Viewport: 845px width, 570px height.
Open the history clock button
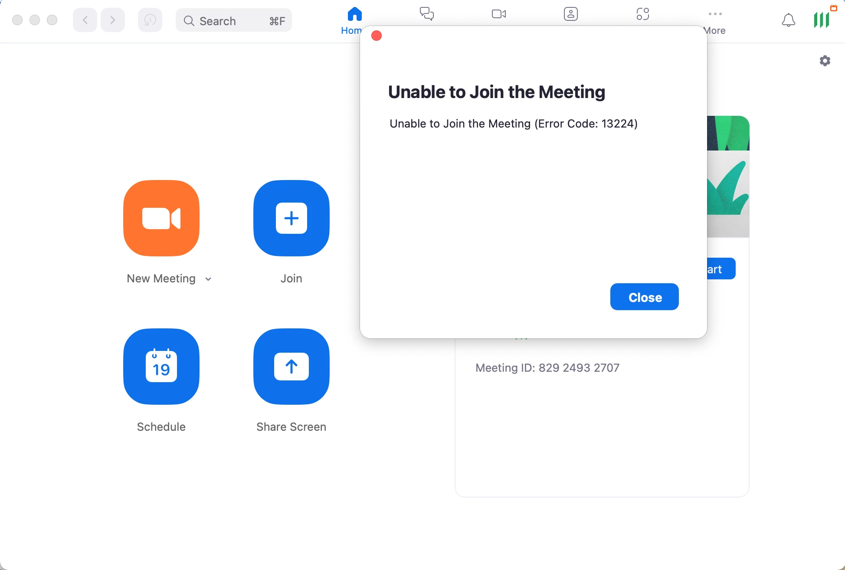[150, 20]
